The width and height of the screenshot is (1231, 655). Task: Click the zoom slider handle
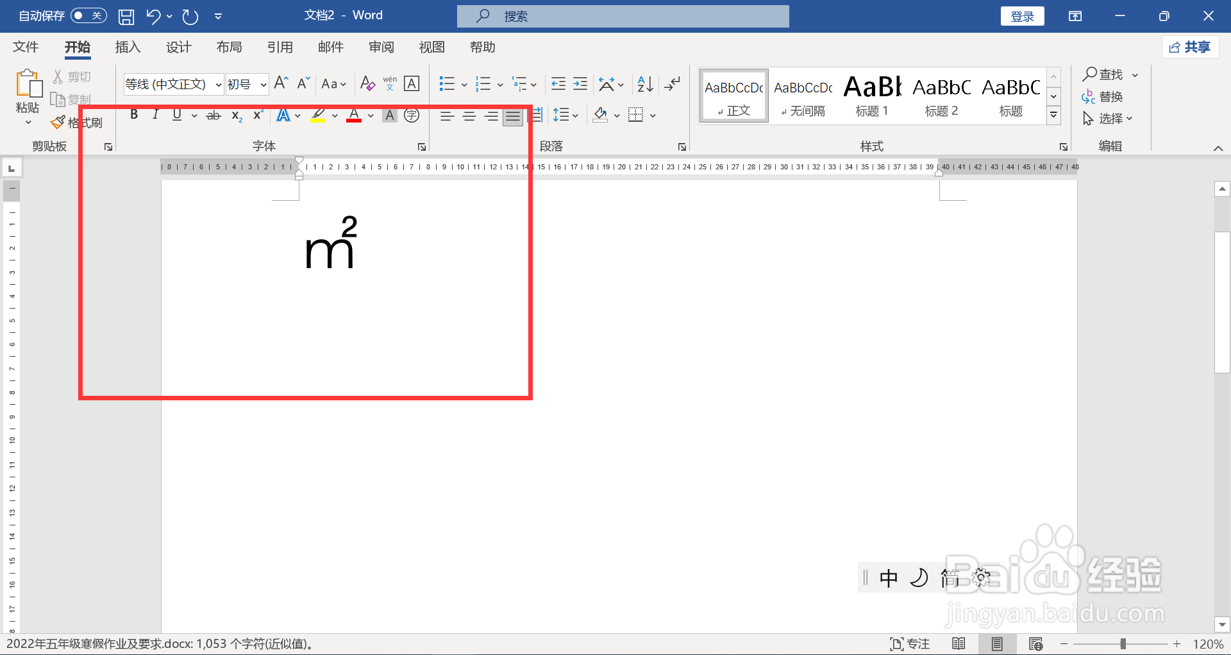(1123, 643)
